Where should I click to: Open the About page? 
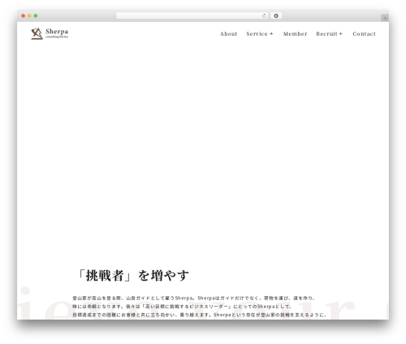pos(229,34)
